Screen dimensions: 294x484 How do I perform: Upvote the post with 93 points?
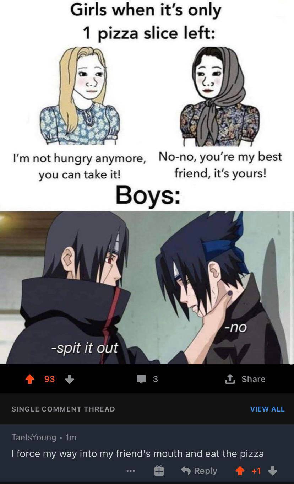(x=30, y=379)
